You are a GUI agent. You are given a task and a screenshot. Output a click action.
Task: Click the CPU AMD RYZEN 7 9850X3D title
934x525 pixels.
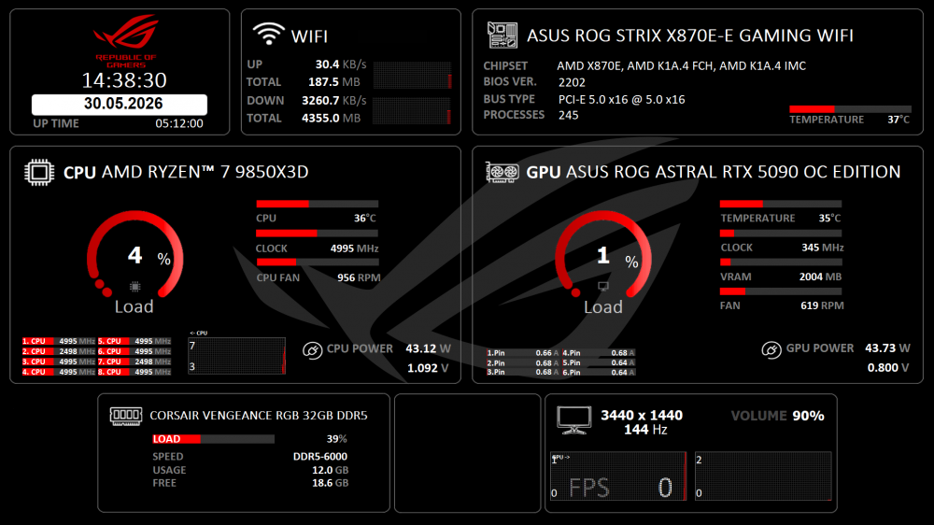186,172
